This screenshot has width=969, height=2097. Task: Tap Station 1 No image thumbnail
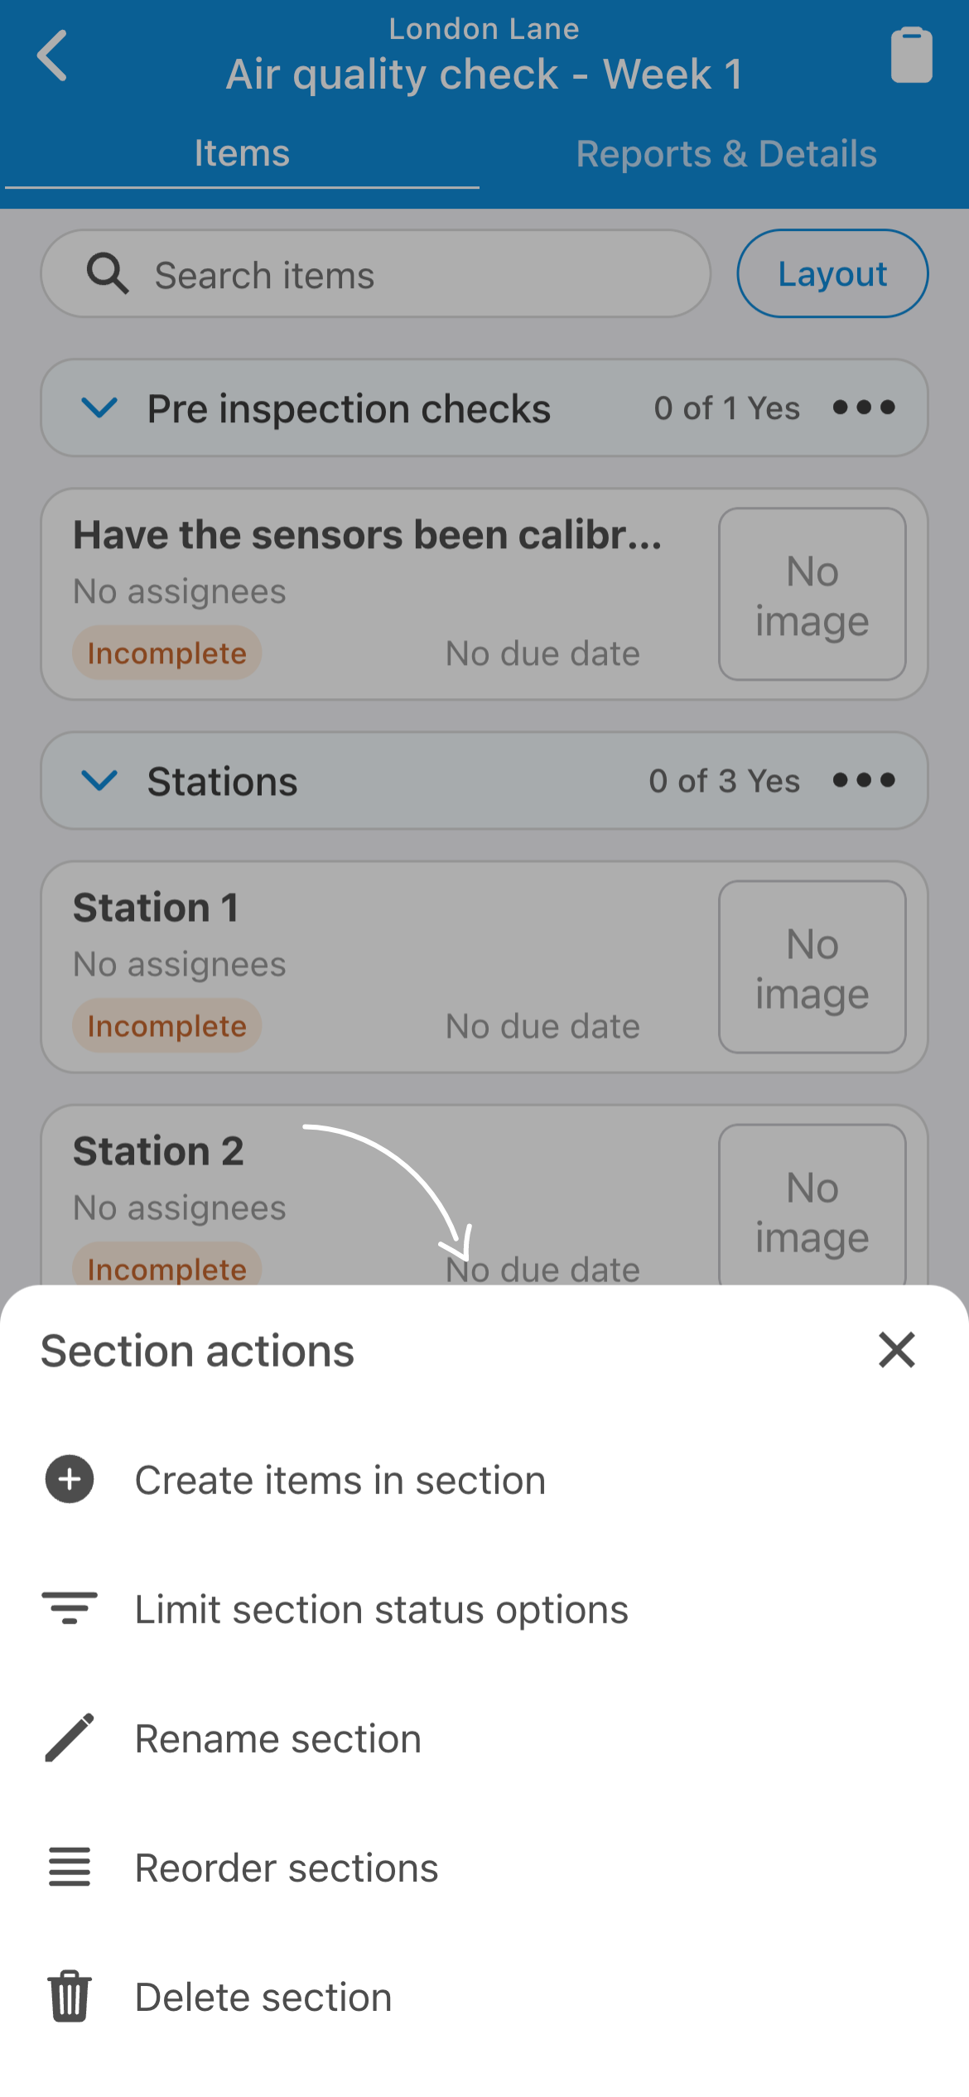click(x=812, y=967)
